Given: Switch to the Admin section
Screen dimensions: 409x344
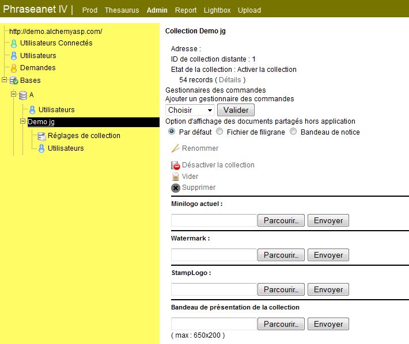Looking at the screenshot, I should click(x=157, y=10).
